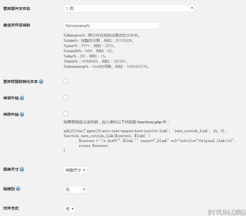Open help icon beside 保留外链

click(22, 98)
